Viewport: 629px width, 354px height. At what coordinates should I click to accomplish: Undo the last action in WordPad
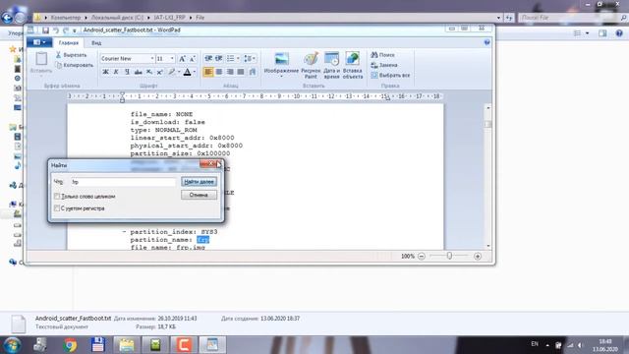pyautogui.click(x=56, y=30)
